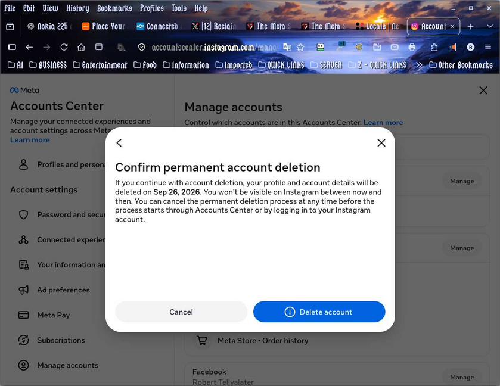Click the Subscriptions dollar icon
500x386 pixels.
point(24,340)
